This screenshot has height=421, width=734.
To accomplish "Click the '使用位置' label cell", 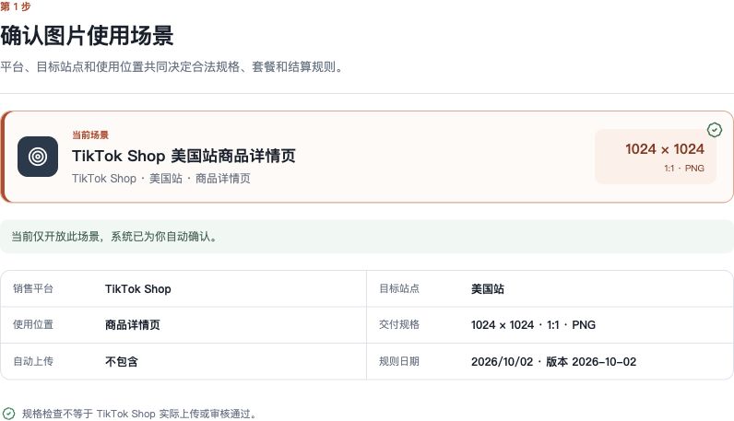I will pos(33,324).
